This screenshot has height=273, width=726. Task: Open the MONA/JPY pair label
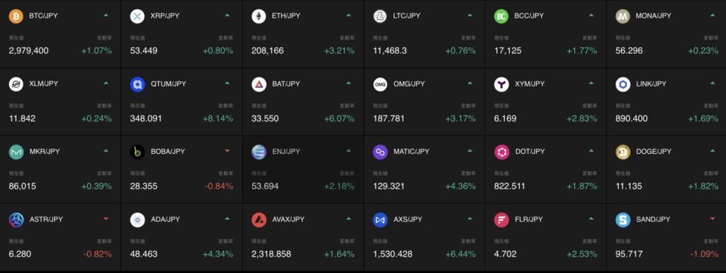click(653, 16)
